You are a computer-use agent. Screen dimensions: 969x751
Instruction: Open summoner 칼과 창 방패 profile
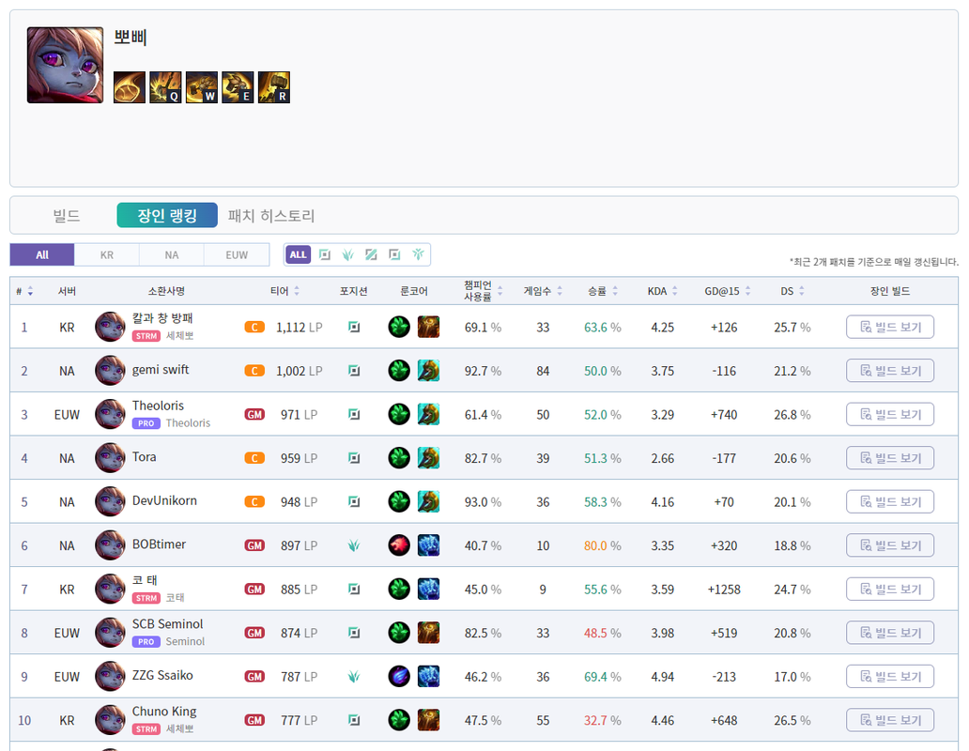162,318
